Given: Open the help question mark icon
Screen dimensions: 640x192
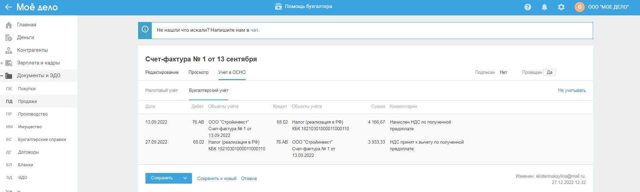Looking at the screenshot, I should [x=528, y=7].
